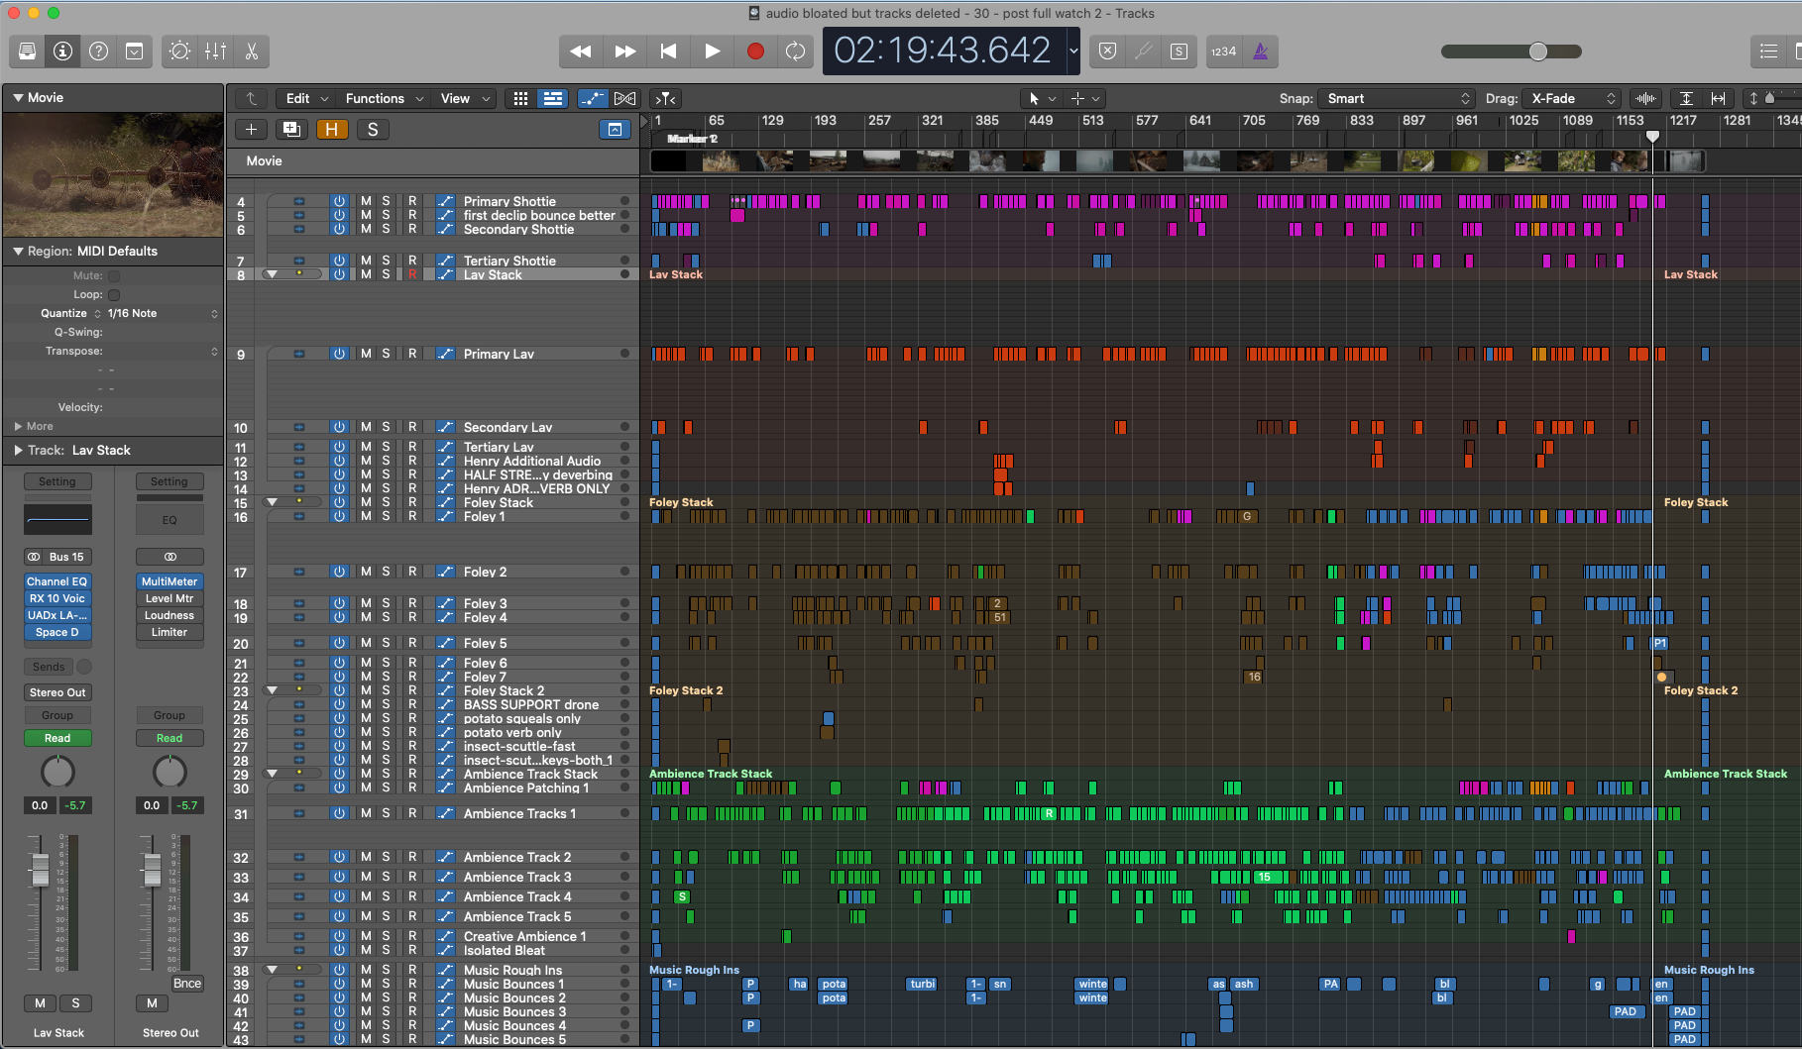Click the Read automation on Lav Stack strip
The image size is (1802, 1049).
click(57, 738)
